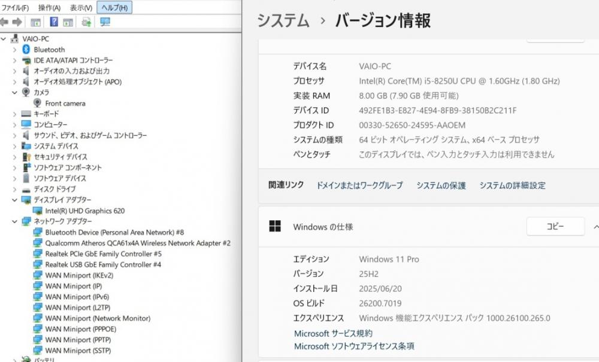Image resolution: width=599 pixels, height=362 pixels.
Task: Open Microsoft サービス規約 link
Action: 333,333
